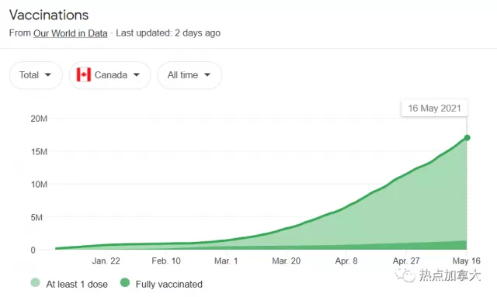
Task: Open the All time range dropdown
Action: [x=189, y=75]
